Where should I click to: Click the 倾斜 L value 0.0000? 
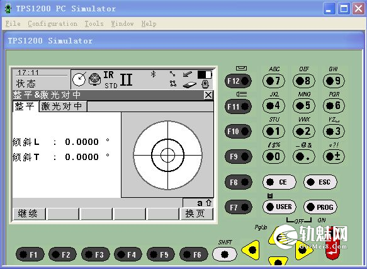point(82,142)
